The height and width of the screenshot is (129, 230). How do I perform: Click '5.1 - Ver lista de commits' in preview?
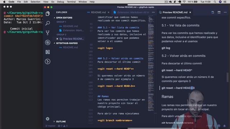(x=180, y=25)
